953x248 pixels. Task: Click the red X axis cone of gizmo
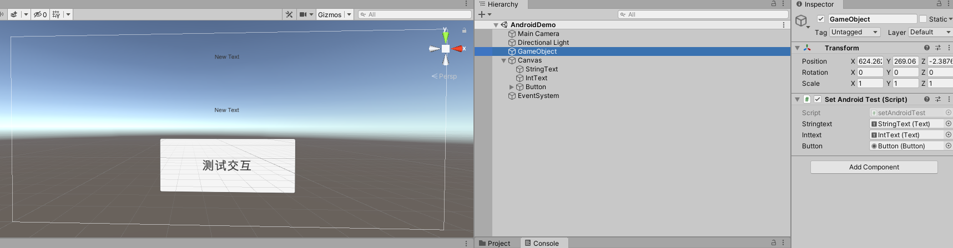tap(458, 49)
